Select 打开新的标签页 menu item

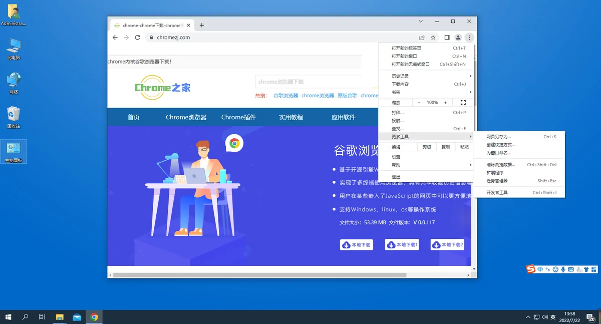coord(426,48)
